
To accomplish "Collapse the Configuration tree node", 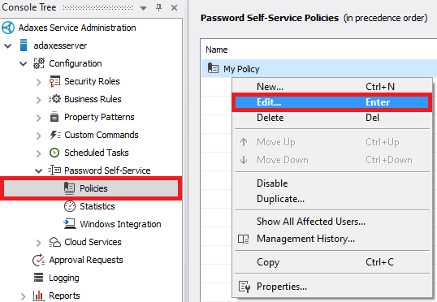I will [x=23, y=64].
